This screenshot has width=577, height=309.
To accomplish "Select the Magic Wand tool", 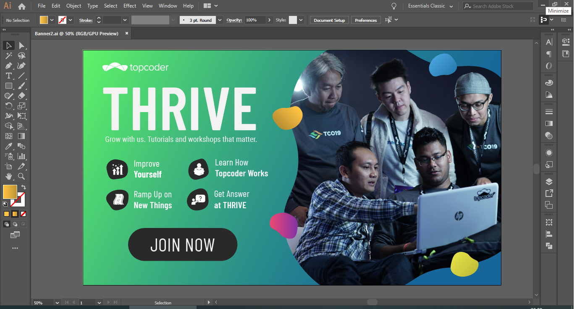I will pyautogui.click(x=9, y=55).
